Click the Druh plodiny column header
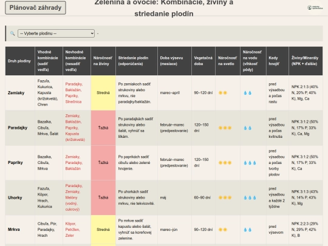 (x=20, y=61)
